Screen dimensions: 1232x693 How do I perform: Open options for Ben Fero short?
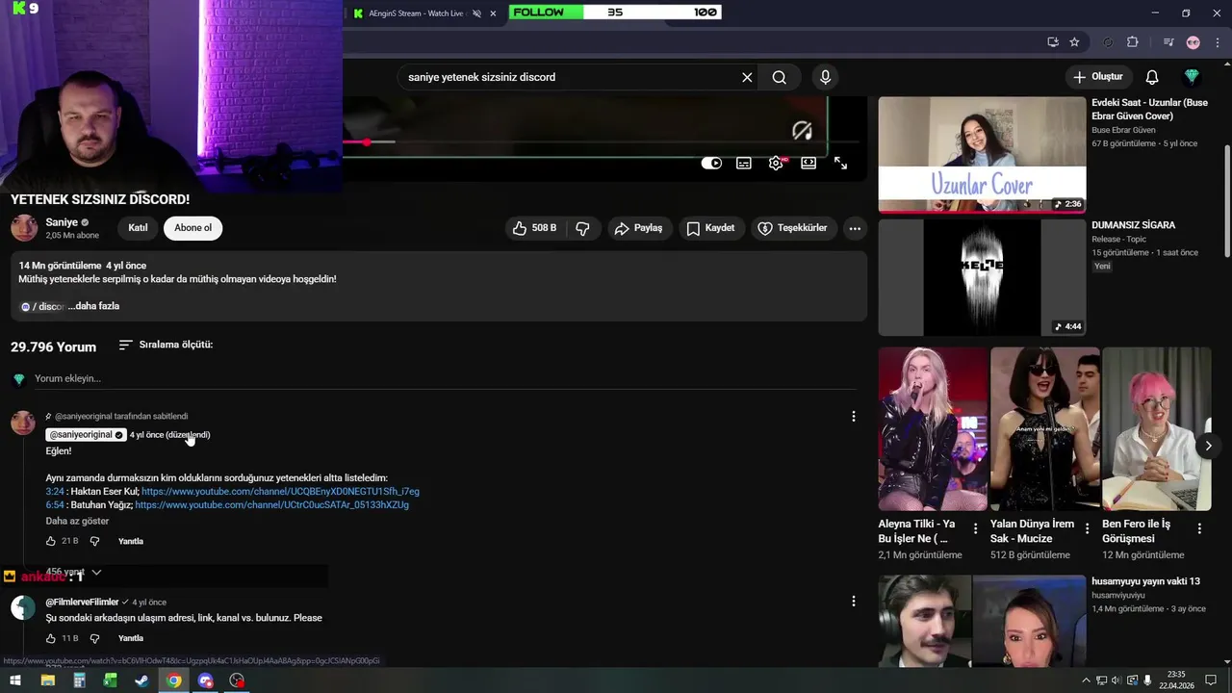pyautogui.click(x=1199, y=528)
